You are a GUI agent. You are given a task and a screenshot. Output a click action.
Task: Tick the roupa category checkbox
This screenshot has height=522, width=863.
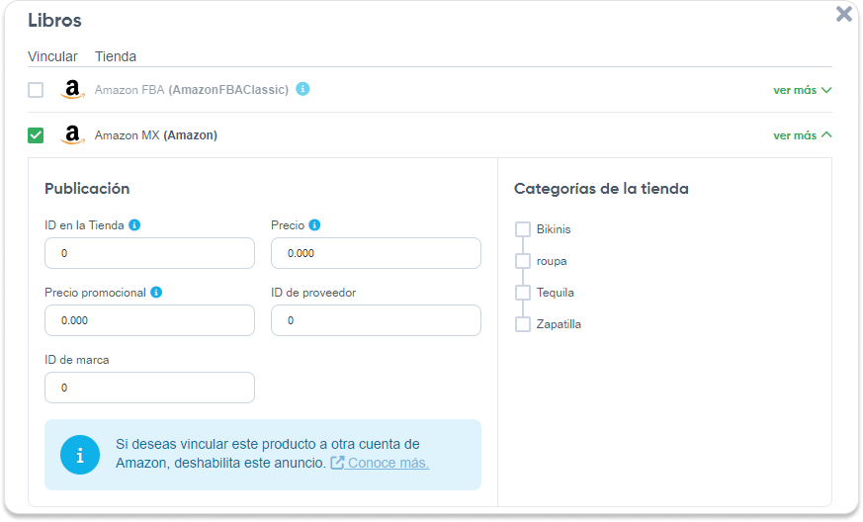[523, 261]
